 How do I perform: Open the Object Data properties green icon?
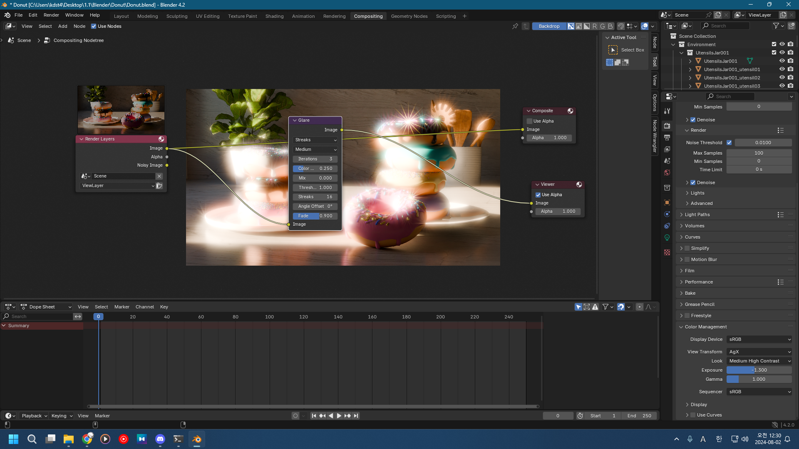pyautogui.click(x=667, y=237)
